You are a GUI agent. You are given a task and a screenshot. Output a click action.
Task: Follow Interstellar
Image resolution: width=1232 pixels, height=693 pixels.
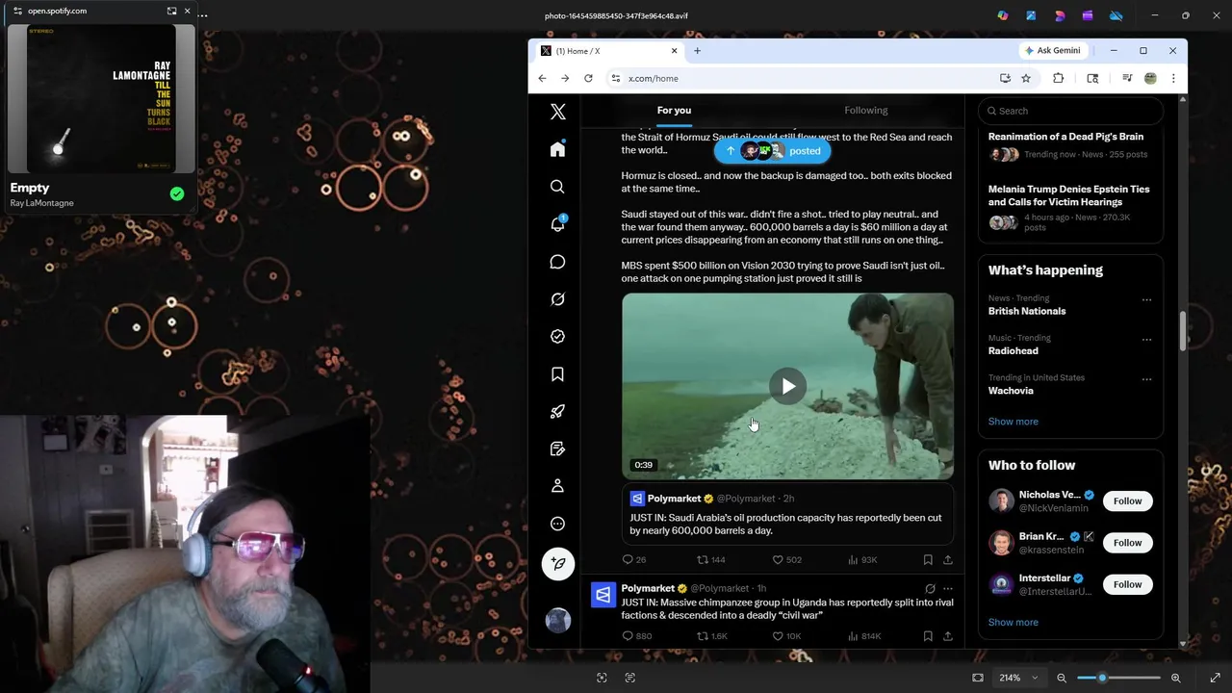(1127, 584)
